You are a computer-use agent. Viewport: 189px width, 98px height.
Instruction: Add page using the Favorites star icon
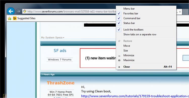click(9, 18)
